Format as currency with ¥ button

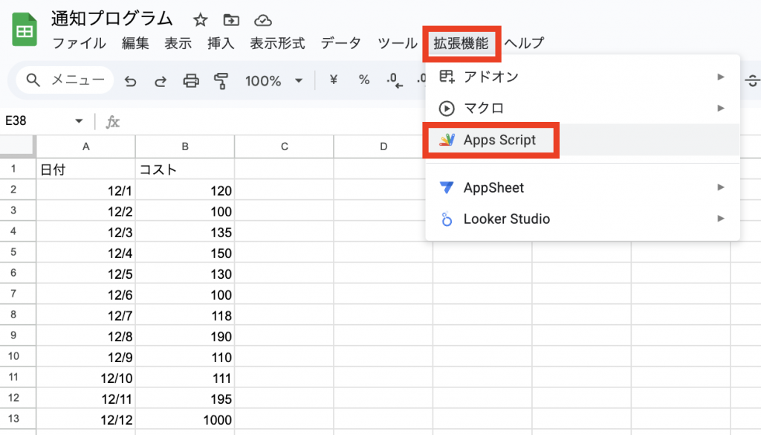[334, 80]
